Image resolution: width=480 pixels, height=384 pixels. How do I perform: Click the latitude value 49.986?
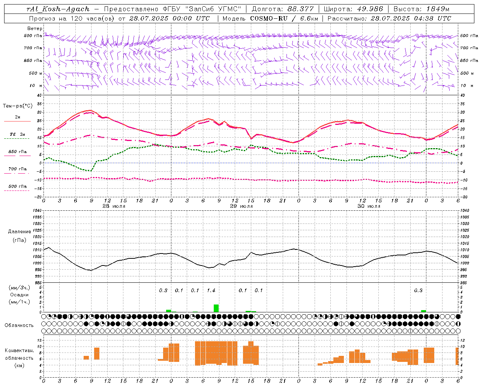[x=370, y=9]
